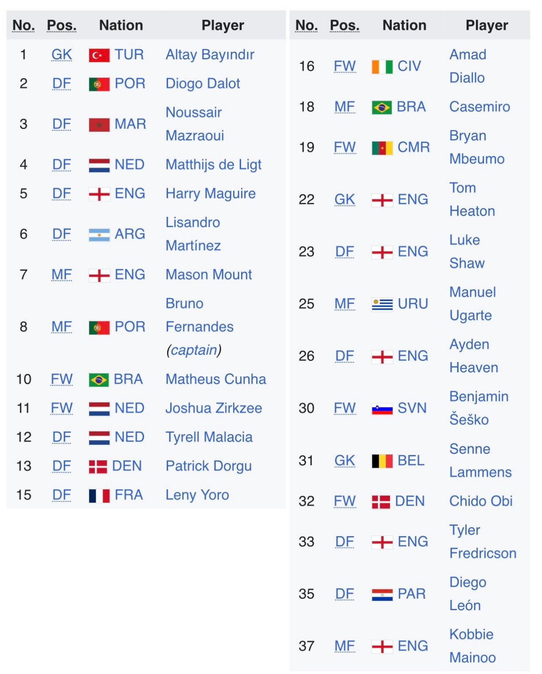Viewport: 542px width, 674px height.
Task: Select Matheus Cunha's name link
Action: point(215,379)
